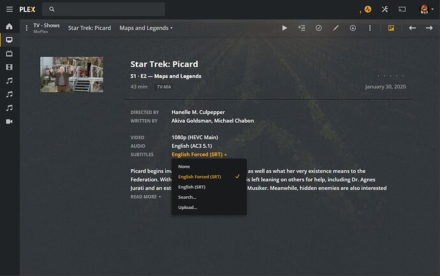Screen dimensions: 440x276
Task: Select the TV Shows library monitor icon
Action: (x=10, y=40)
